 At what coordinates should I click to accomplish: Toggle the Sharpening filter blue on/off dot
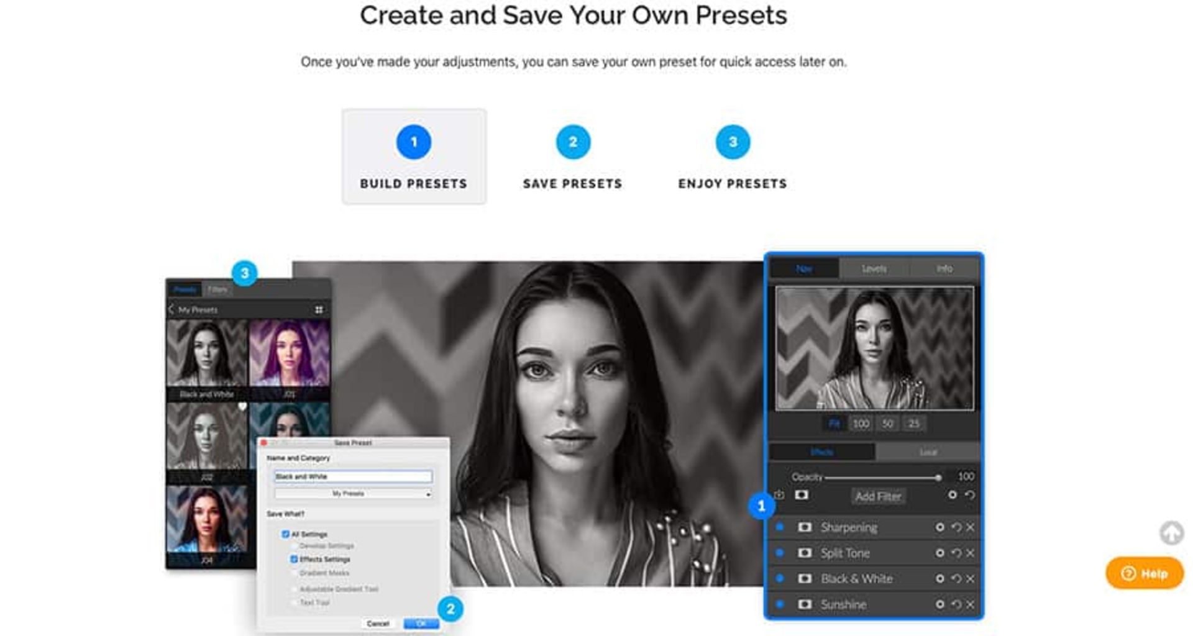780,527
